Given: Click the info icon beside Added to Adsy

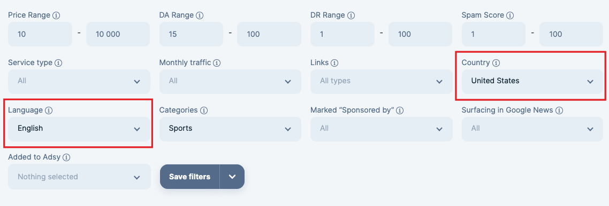Looking at the screenshot, I should [66, 157].
